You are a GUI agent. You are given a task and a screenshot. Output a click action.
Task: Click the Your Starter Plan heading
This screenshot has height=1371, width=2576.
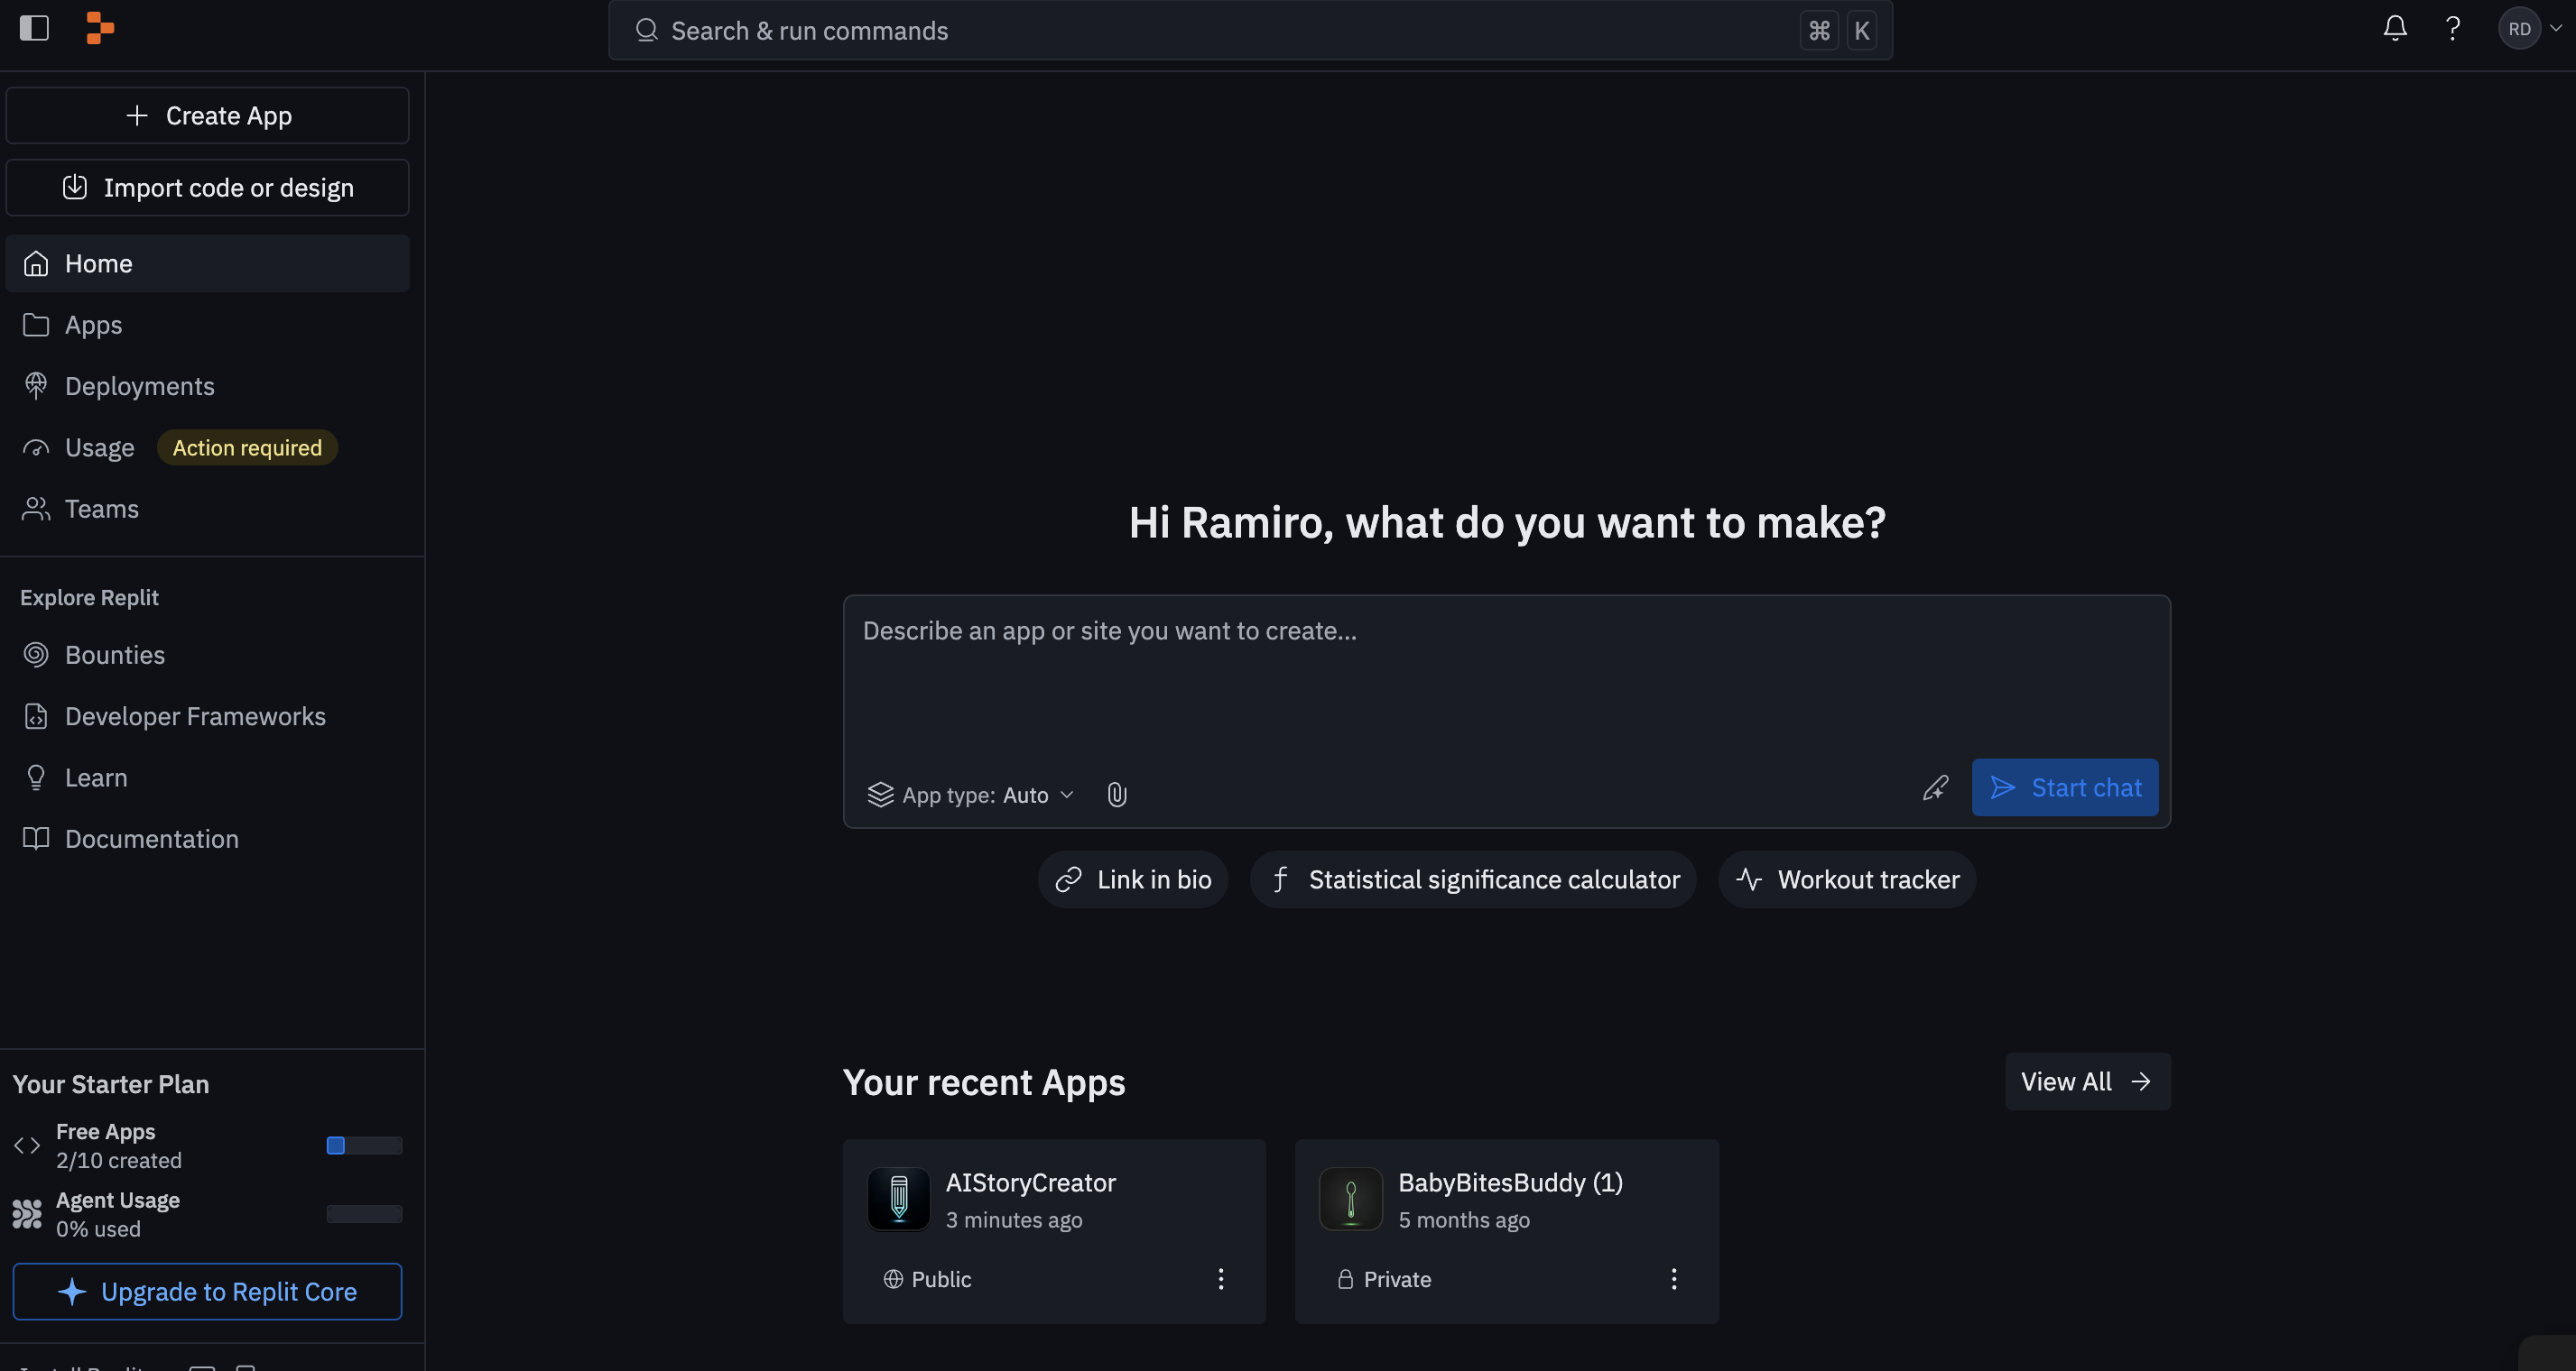(x=111, y=1084)
